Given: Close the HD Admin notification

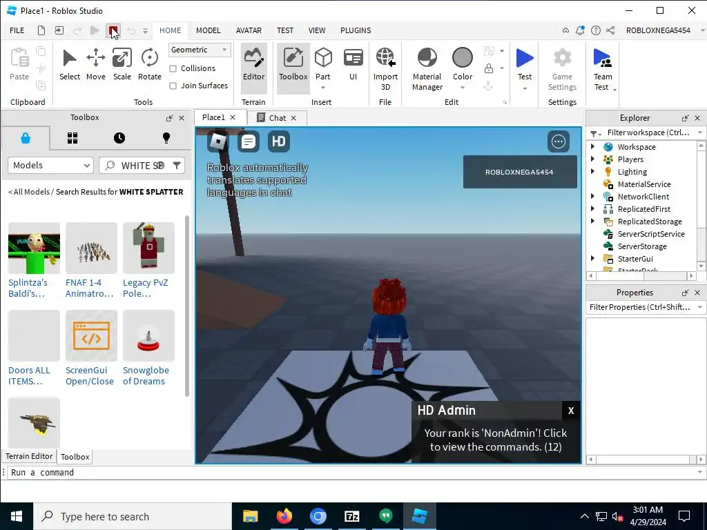Looking at the screenshot, I should (571, 411).
